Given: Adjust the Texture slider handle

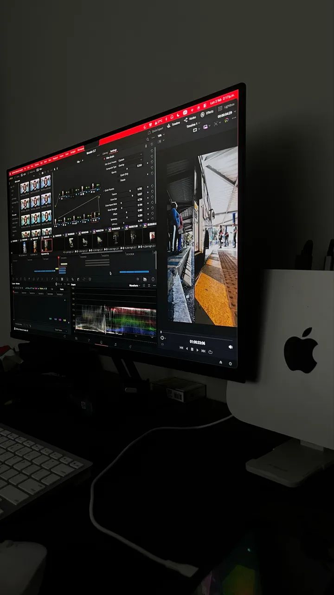Looking at the screenshot, I should 130,191.
